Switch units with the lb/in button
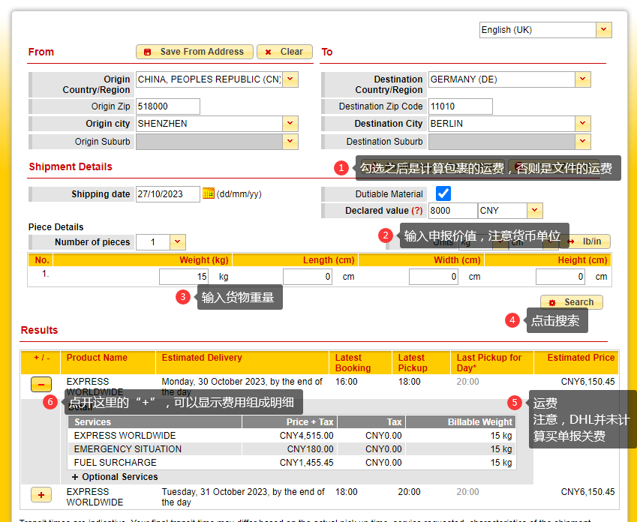The image size is (637, 522). [585, 241]
